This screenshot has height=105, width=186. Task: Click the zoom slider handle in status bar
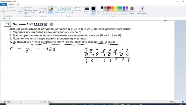tap(183, 102)
